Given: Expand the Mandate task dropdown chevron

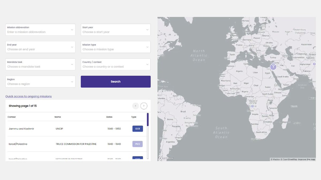Looking at the screenshot, I should click(72, 65).
